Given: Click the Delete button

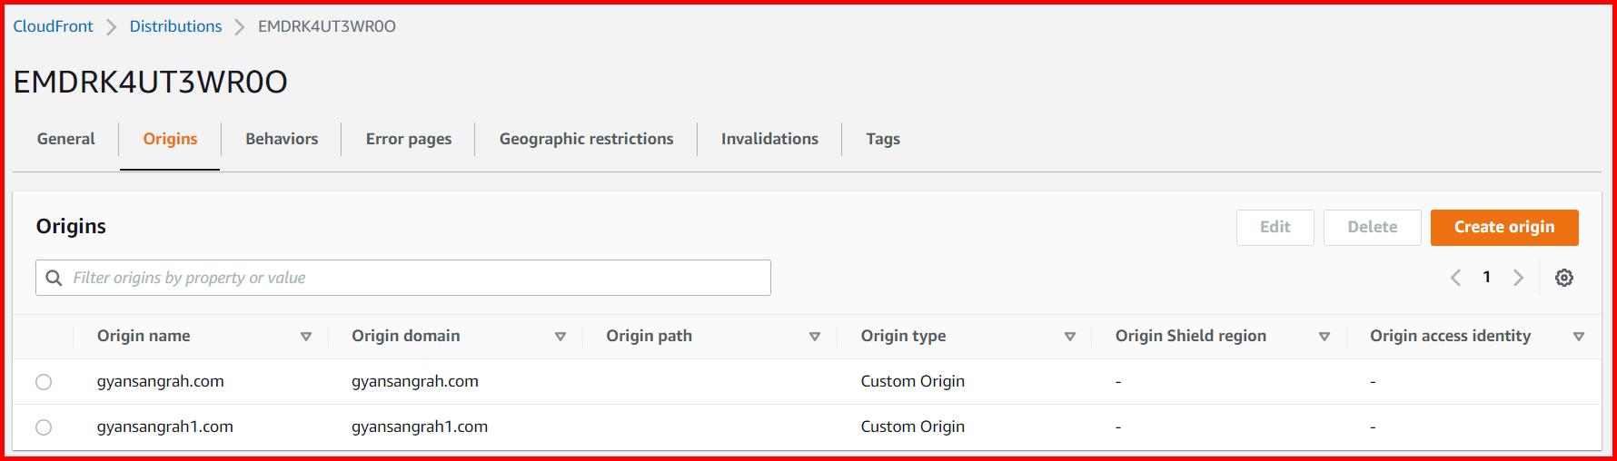Looking at the screenshot, I should tap(1372, 227).
